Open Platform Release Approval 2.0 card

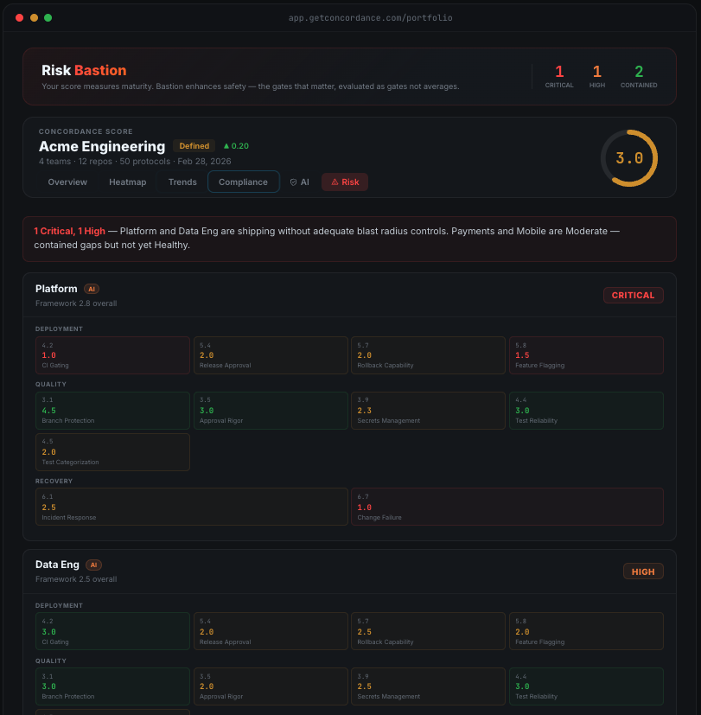(271, 355)
